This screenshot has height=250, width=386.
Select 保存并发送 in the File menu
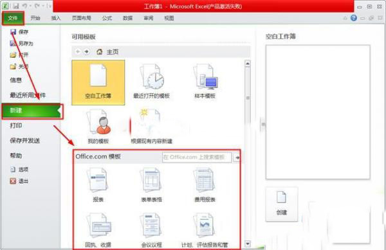point(25,141)
